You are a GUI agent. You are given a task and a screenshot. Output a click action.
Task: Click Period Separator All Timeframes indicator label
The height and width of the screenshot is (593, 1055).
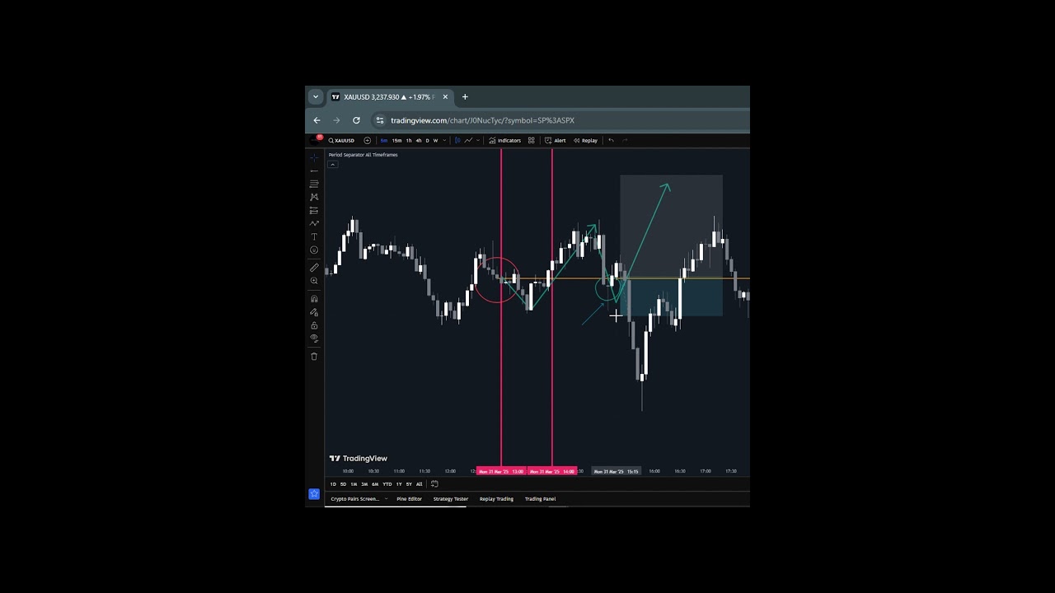click(363, 155)
